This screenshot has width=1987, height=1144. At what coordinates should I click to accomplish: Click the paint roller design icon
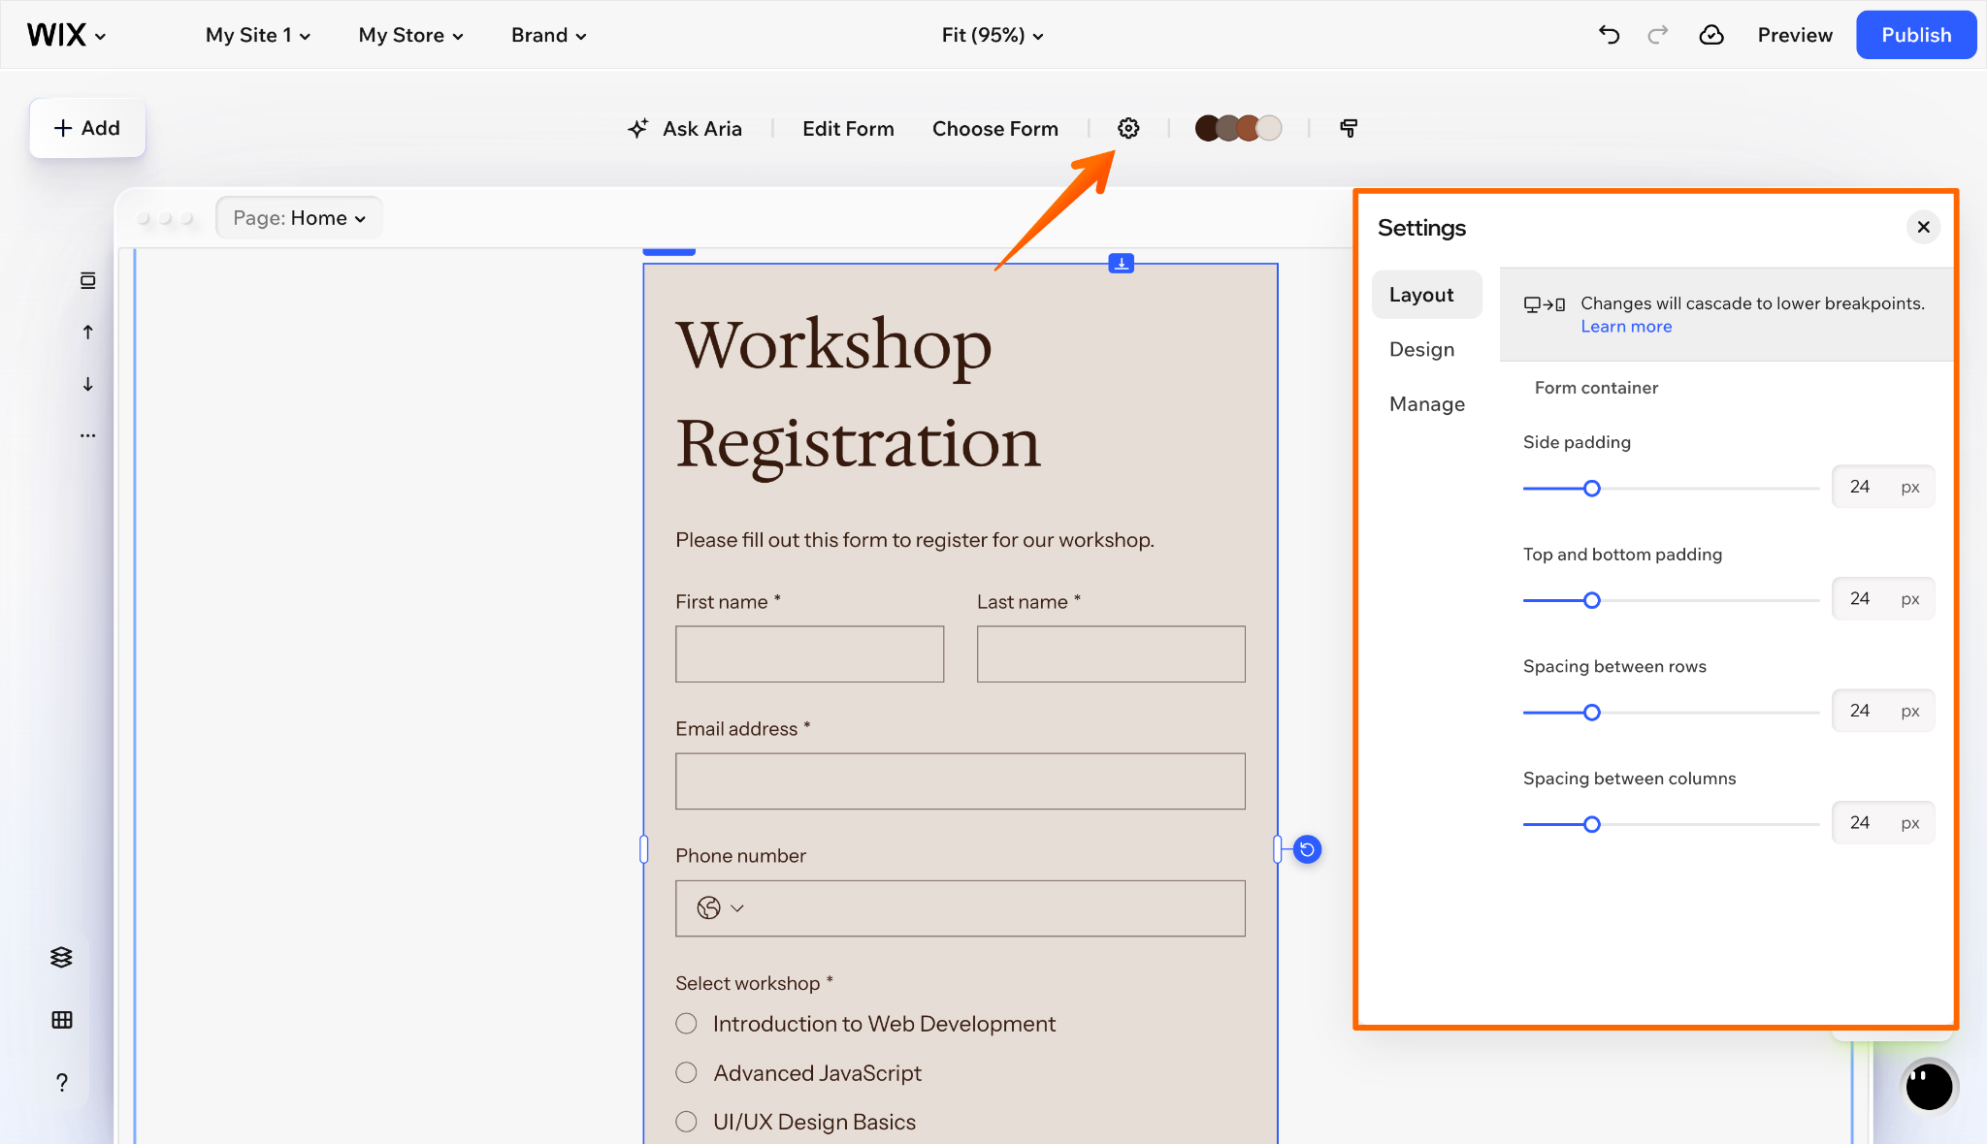tap(1349, 128)
